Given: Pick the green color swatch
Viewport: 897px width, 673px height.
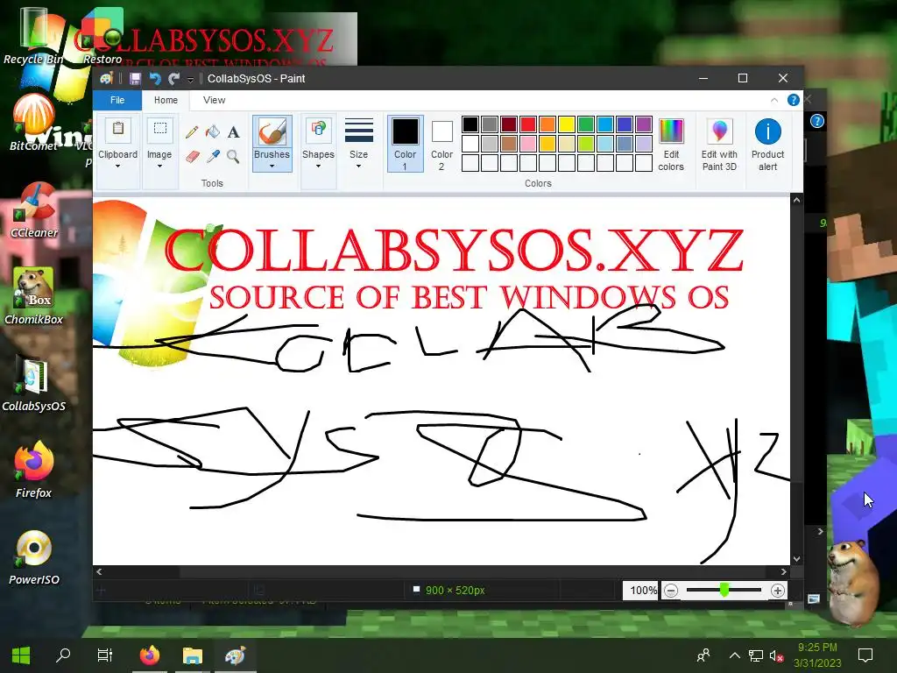Looking at the screenshot, I should (x=586, y=124).
